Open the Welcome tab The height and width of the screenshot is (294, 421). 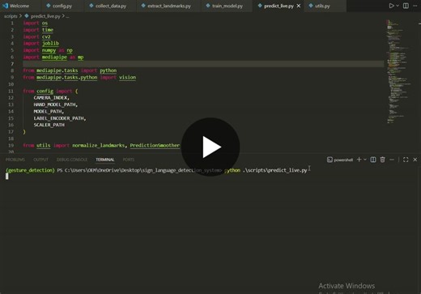click(16, 6)
